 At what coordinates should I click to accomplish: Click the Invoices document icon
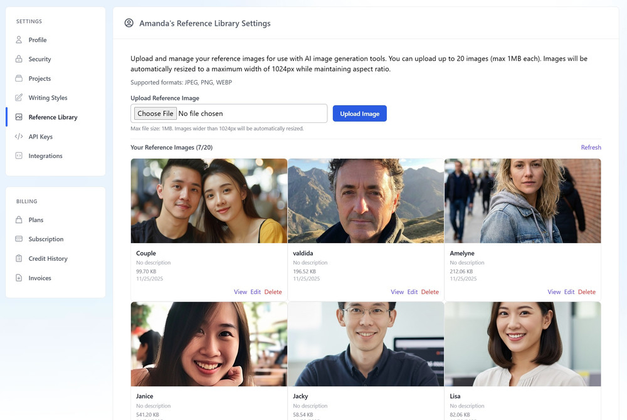tap(19, 278)
